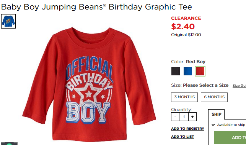The height and width of the screenshot is (145, 246).
Task: Switch to the SHIP tab
Action: (216, 115)
